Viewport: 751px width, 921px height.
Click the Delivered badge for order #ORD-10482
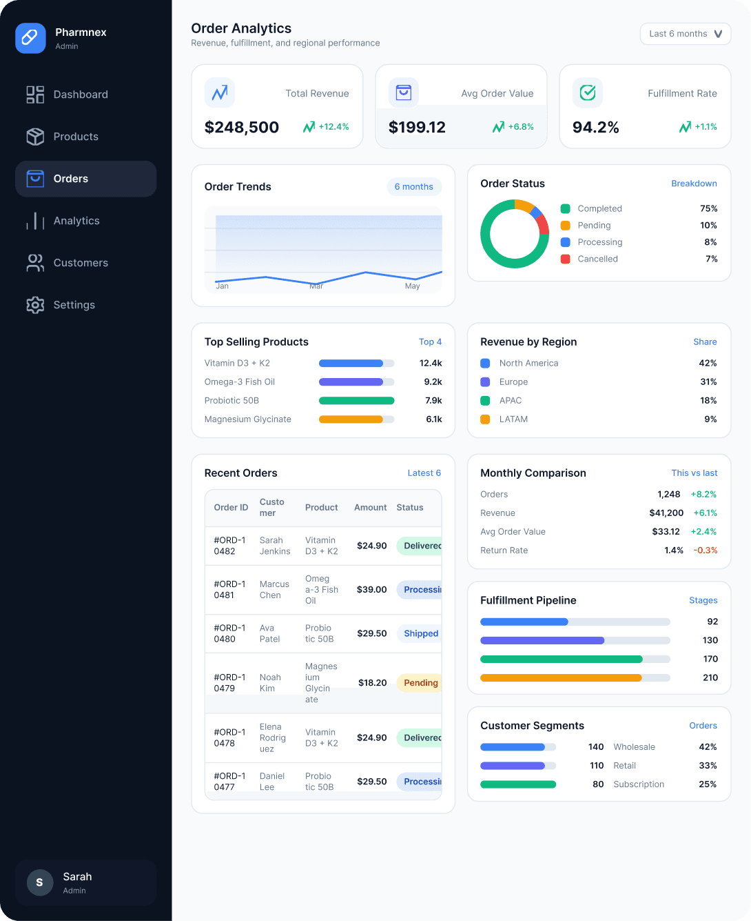coord(420,546)
